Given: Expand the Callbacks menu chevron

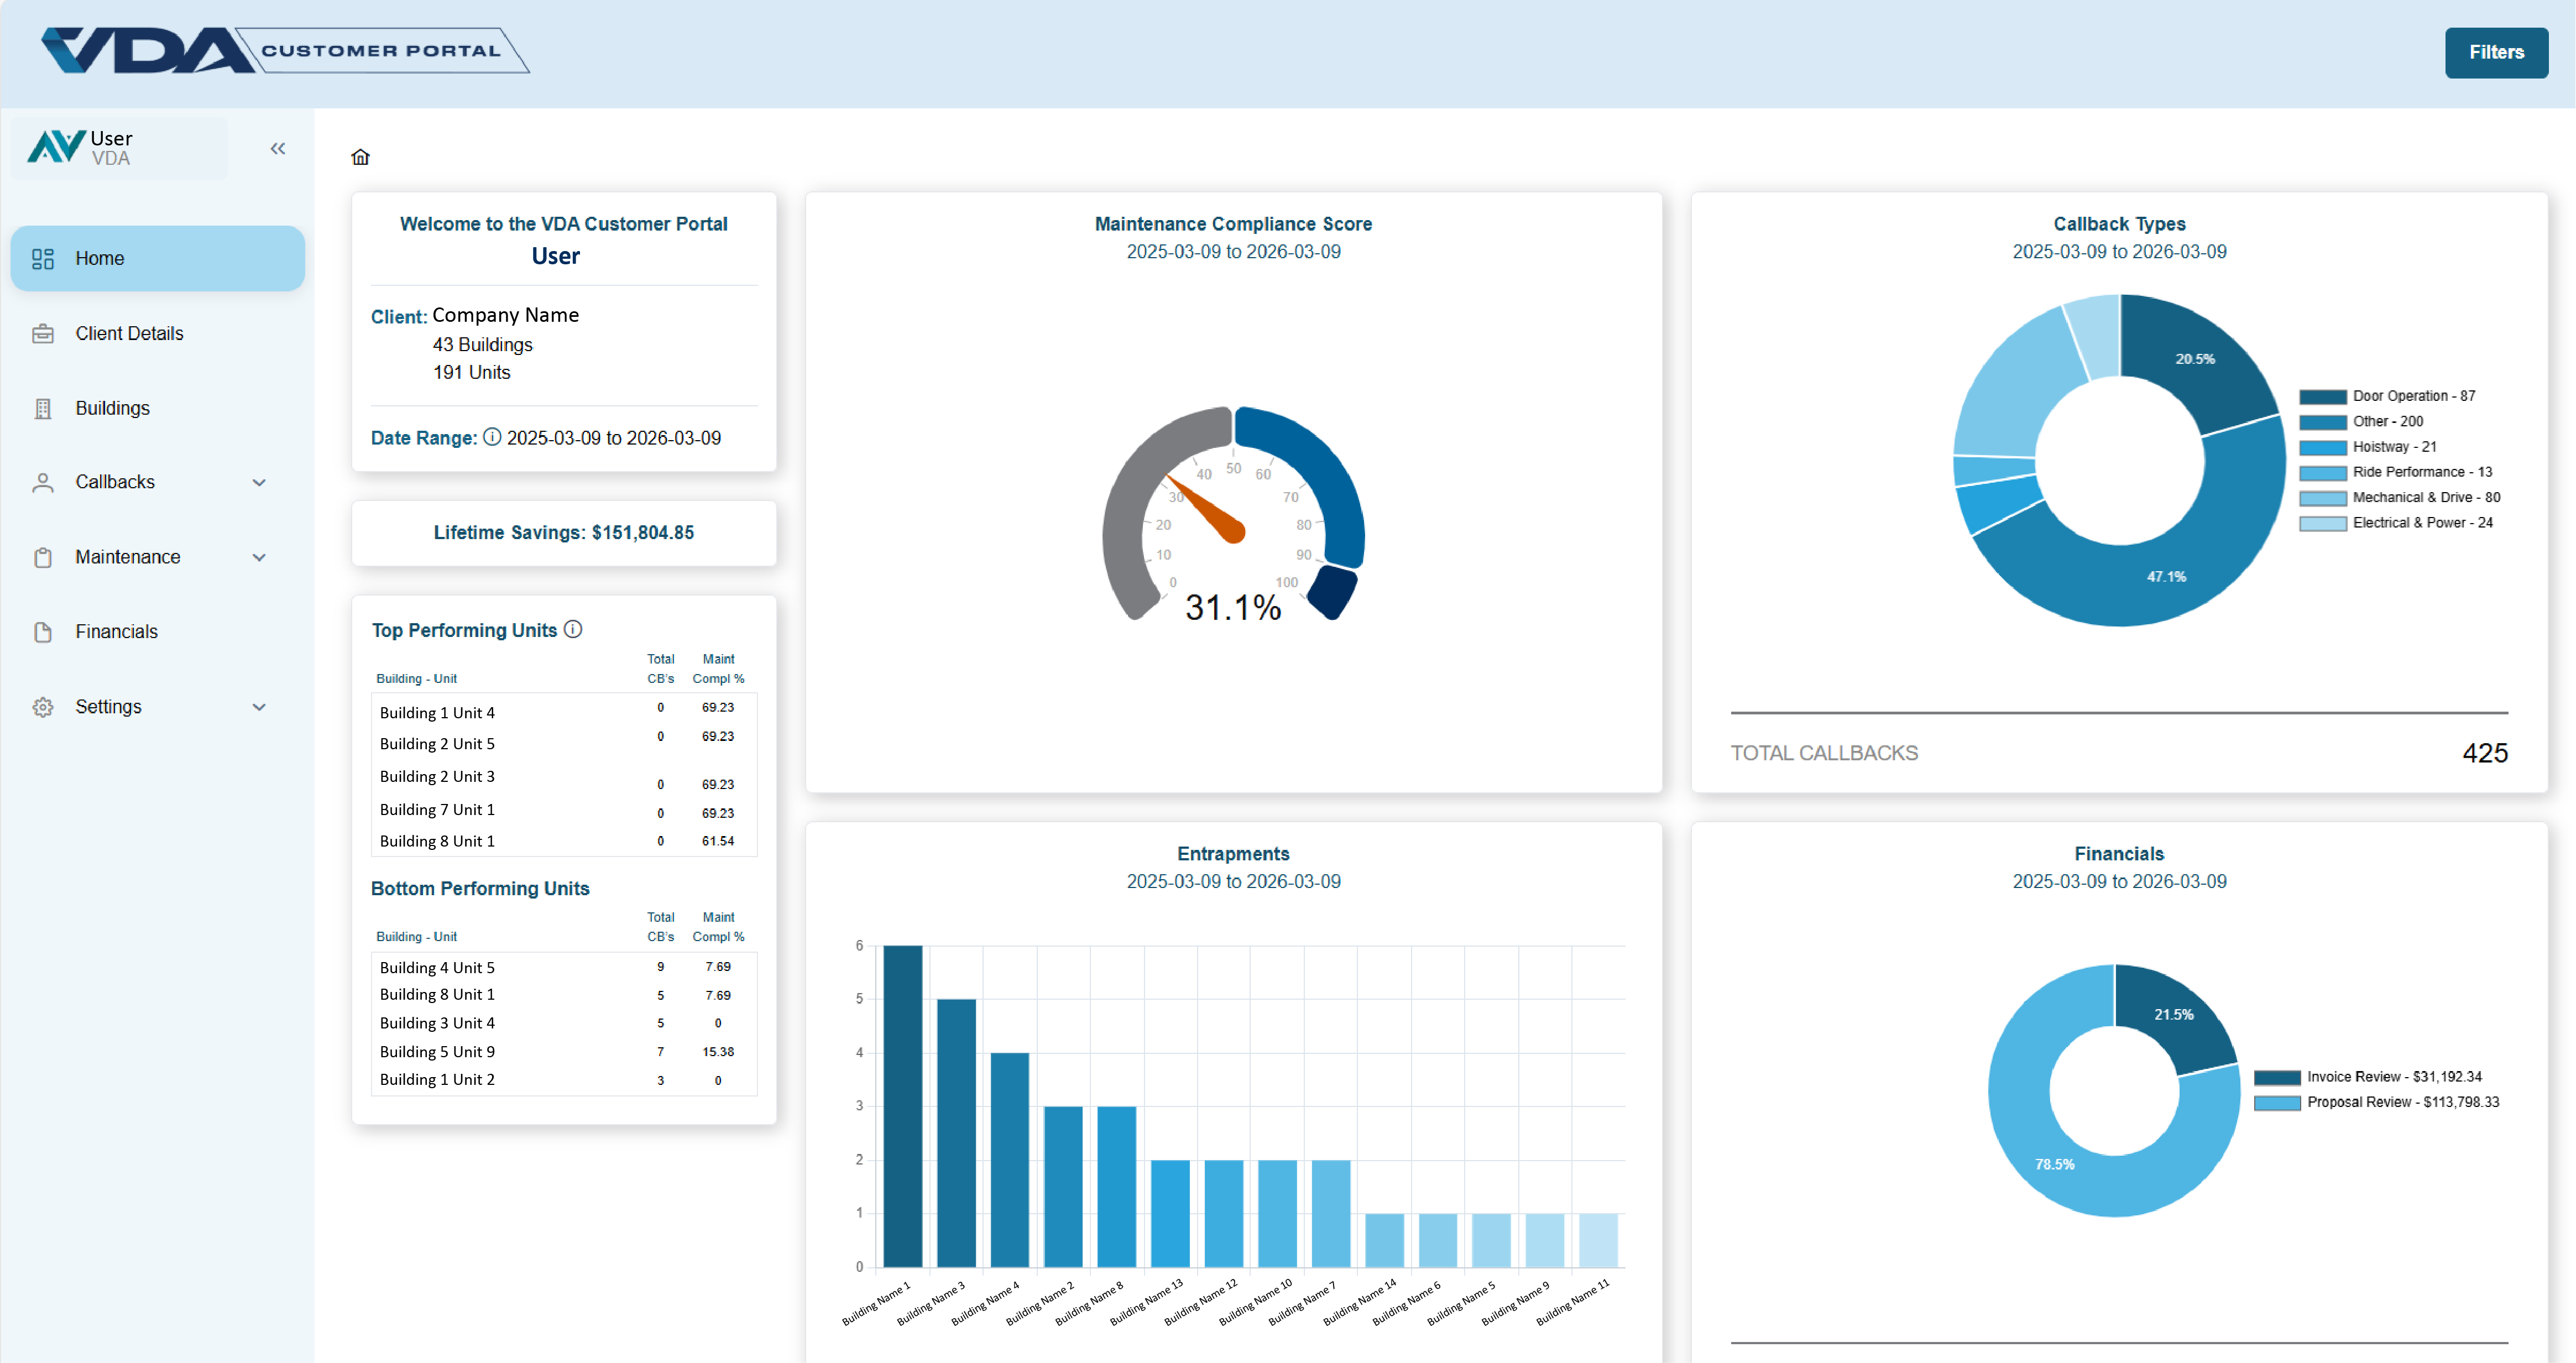Looking at the screenshot, I should coord(259,482).
